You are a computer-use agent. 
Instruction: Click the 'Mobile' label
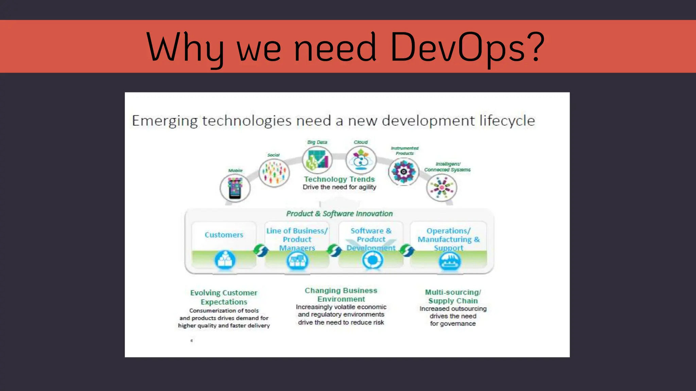[236, 171]
